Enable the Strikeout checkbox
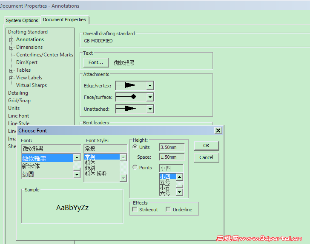This screenshot has width=310, height=244. pos(135,209)
